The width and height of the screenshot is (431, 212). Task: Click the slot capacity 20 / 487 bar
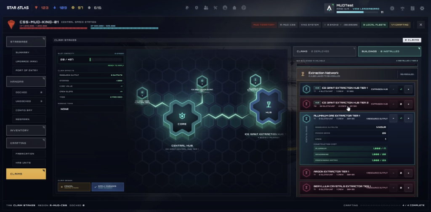pyautogui.click(x=91, y=60)
